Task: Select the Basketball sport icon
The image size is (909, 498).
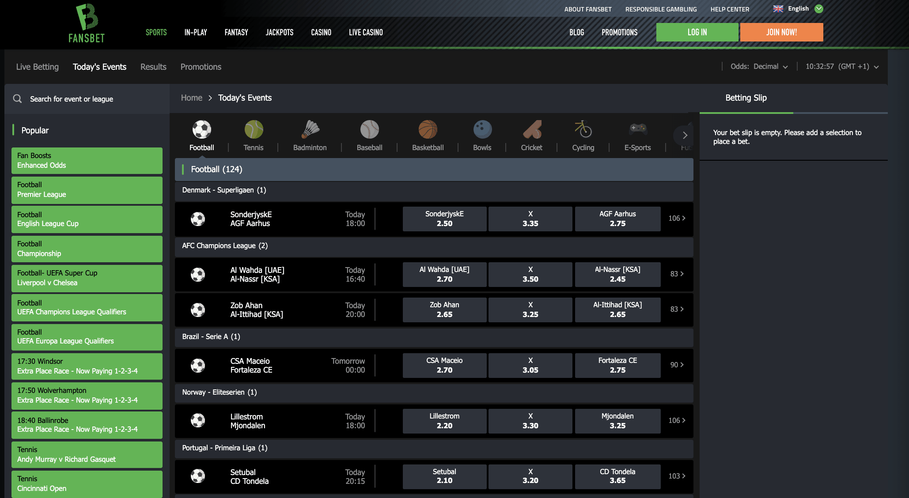Action: (x=428, y=129)
